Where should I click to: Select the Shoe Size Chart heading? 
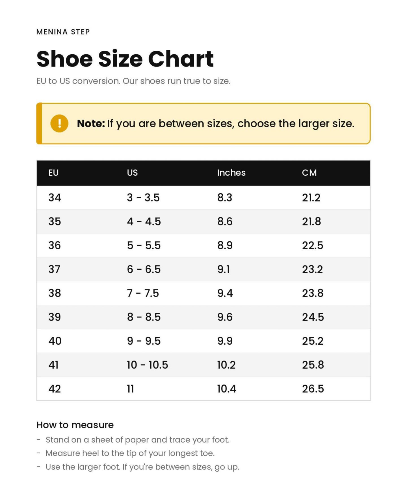[125, 59]
